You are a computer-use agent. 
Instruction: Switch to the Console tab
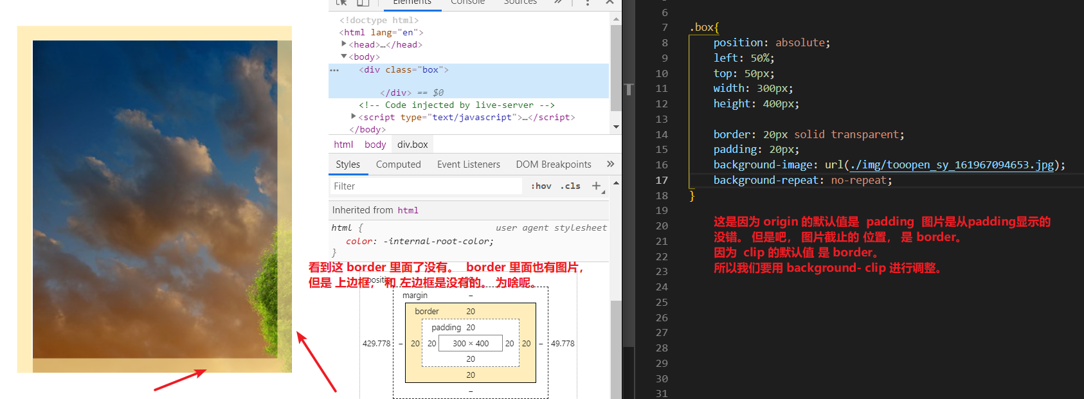pyautogui.click(x=467, y=3)
